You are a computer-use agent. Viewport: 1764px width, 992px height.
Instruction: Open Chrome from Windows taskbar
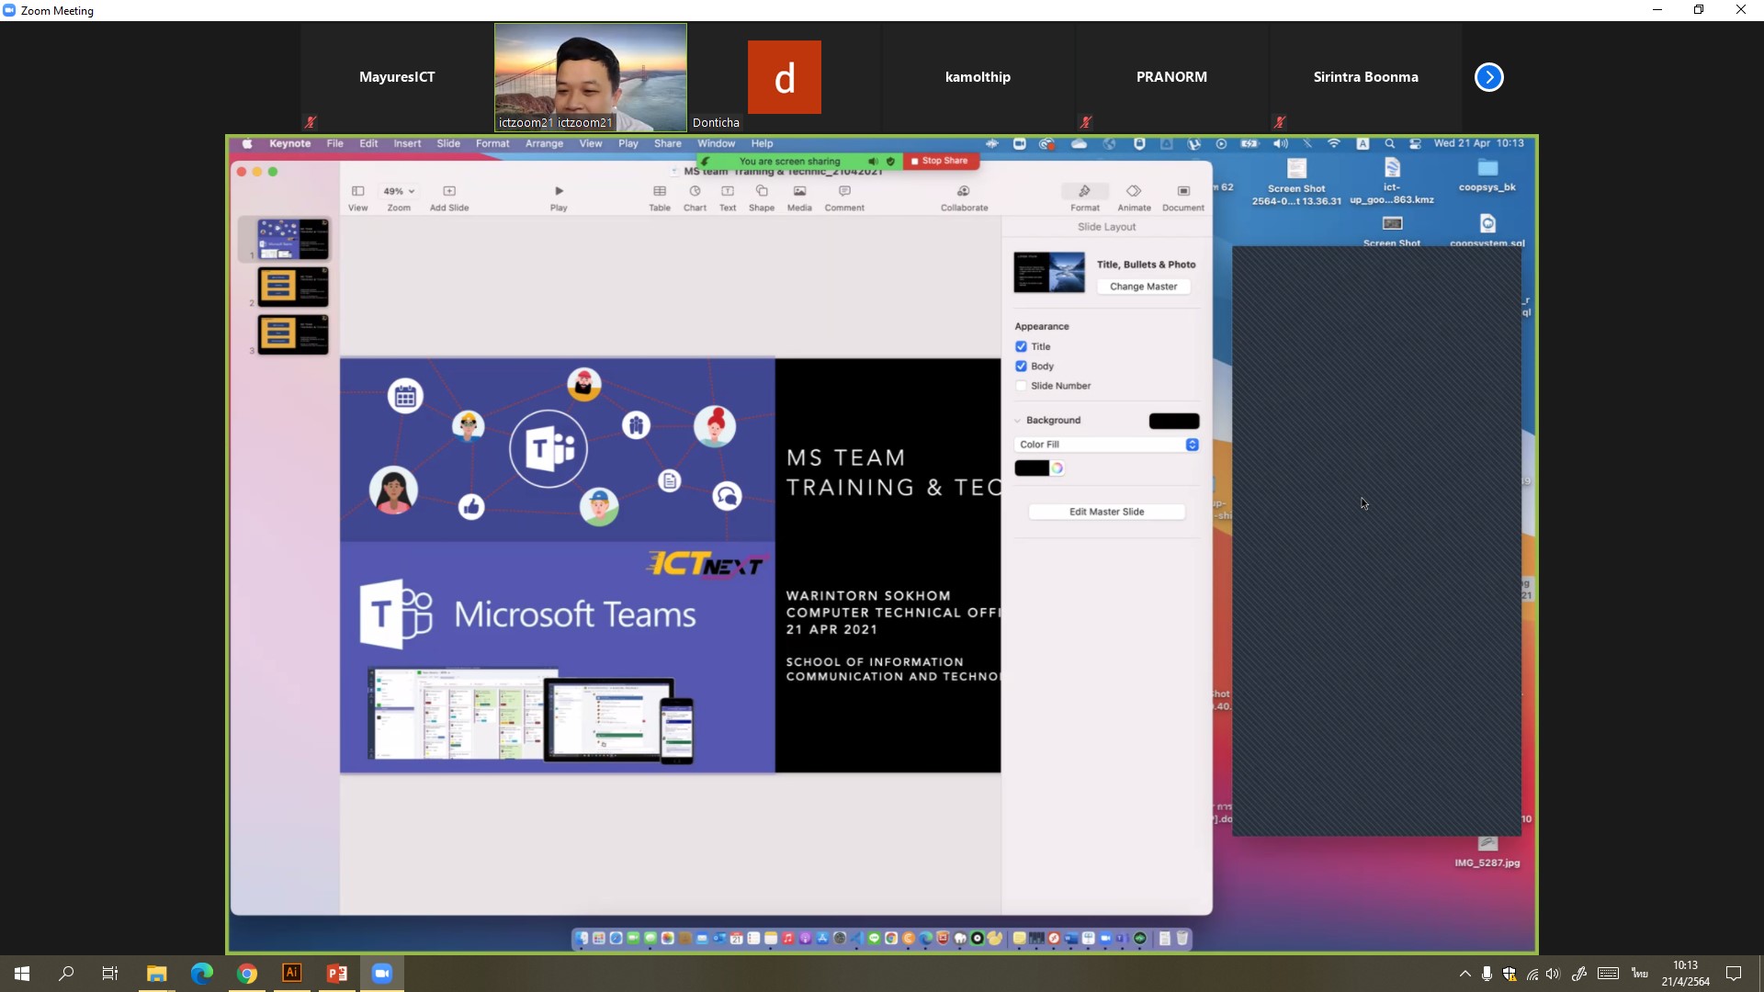point(246,973)
